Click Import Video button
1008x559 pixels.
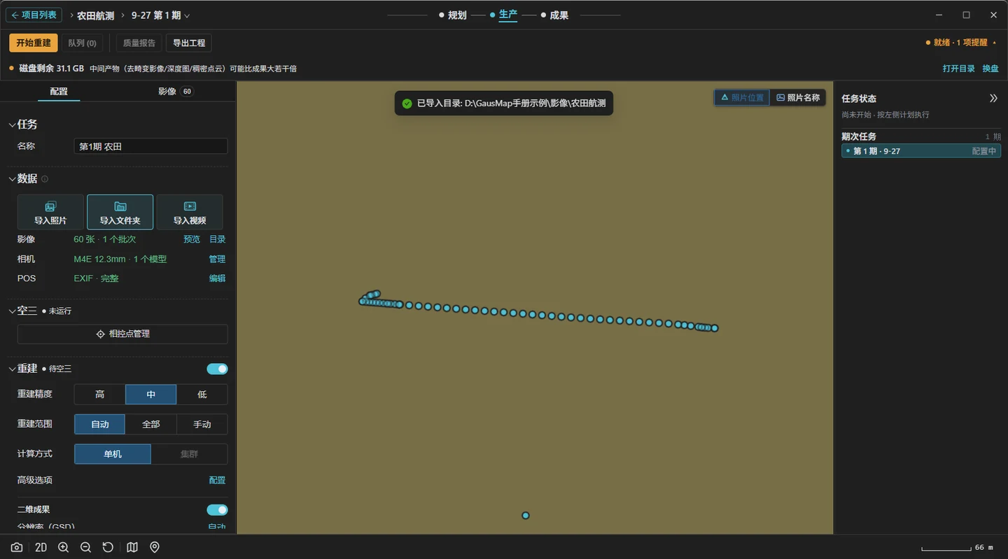[189, 212]
